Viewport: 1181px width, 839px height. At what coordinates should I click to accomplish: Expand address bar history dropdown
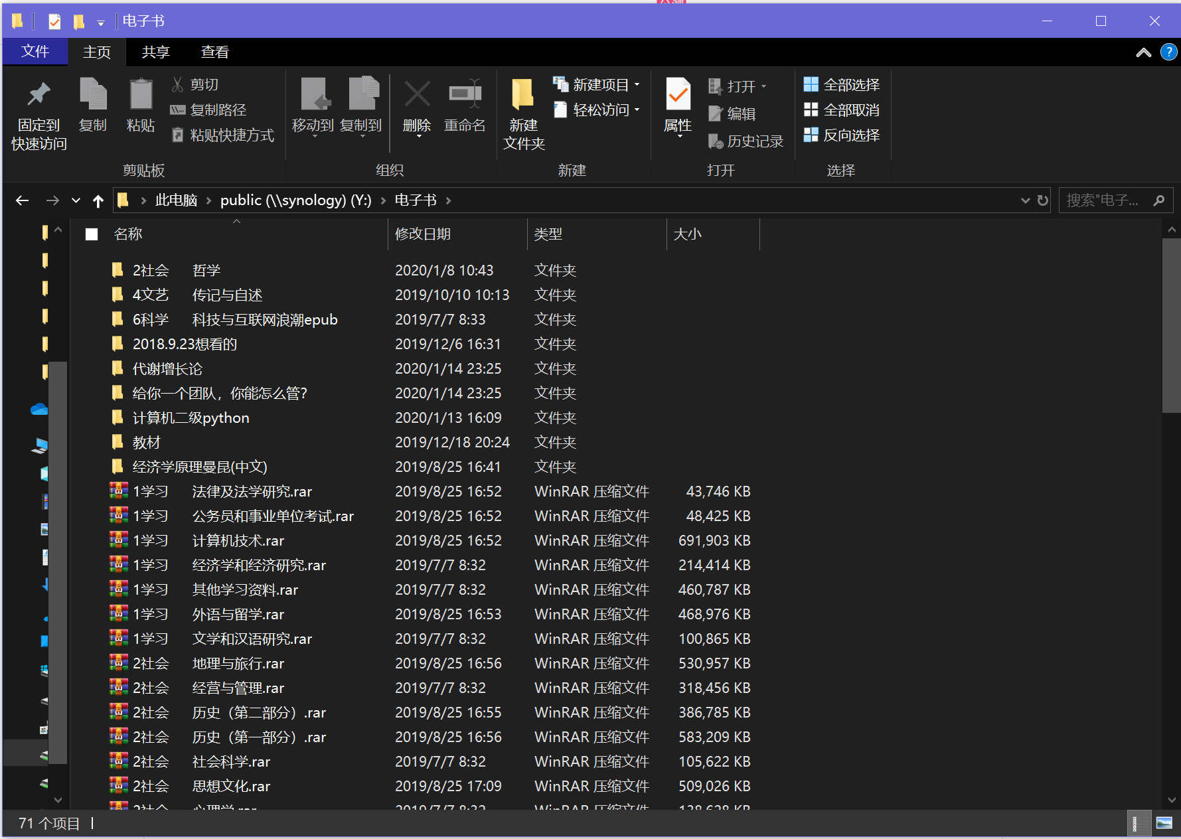pyautogui.click(x=1025, y=200)
